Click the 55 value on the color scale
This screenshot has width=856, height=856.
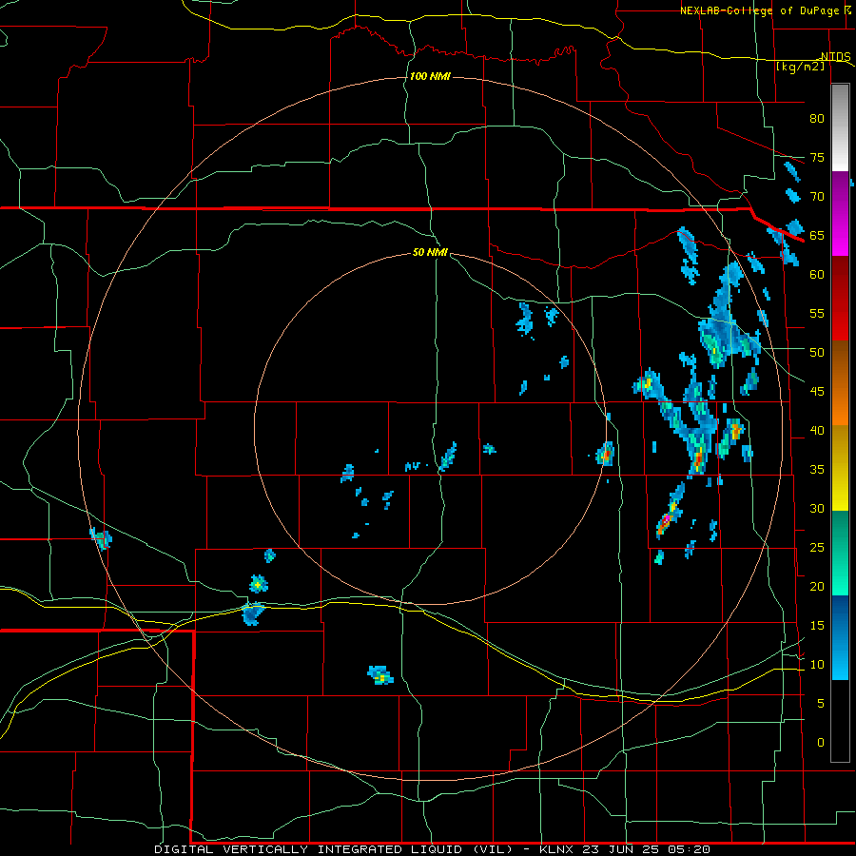(817, 313)
